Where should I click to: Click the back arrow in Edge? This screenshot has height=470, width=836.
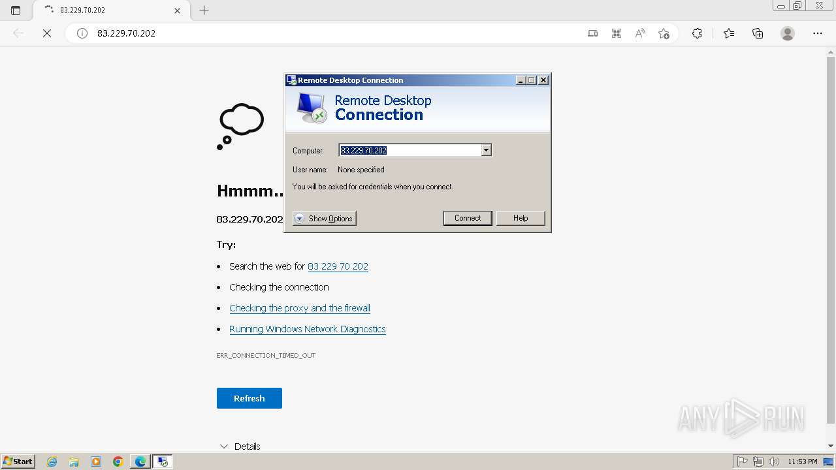(18, 33)
